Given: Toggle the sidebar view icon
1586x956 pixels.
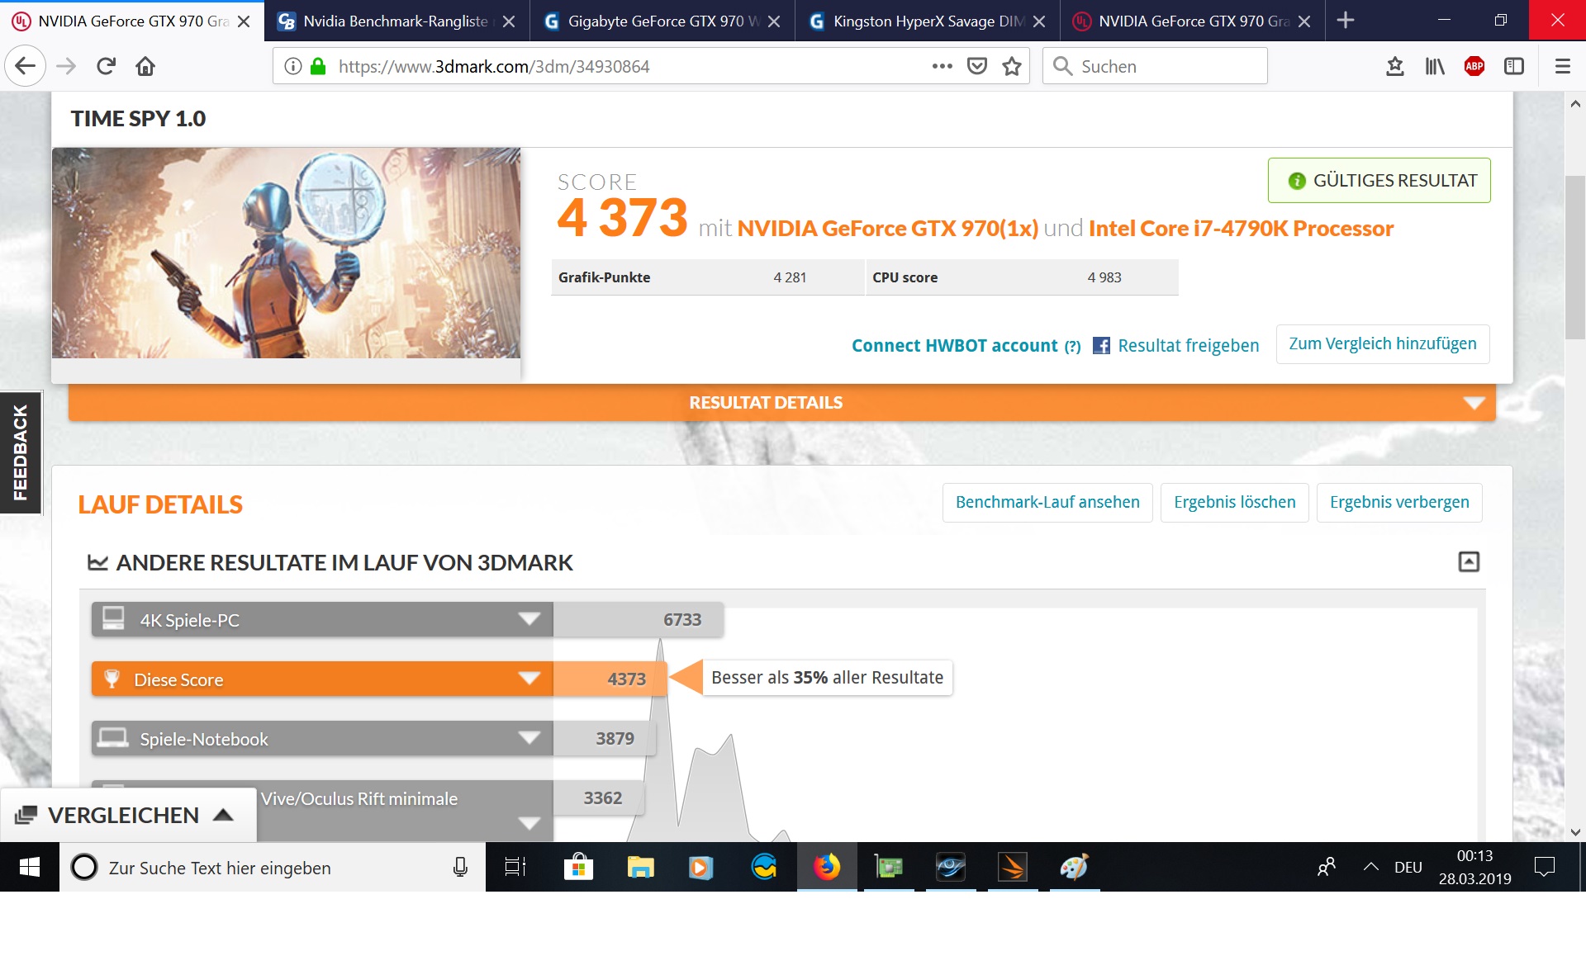Looking at the screenshot, I should (1514, 66).
